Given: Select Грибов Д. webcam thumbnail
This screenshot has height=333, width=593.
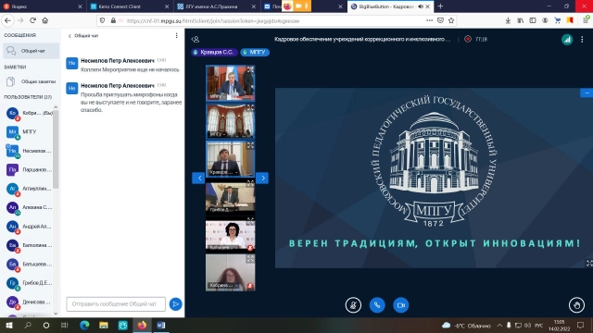Looking at the screenshot, I should tap(230, 196).
